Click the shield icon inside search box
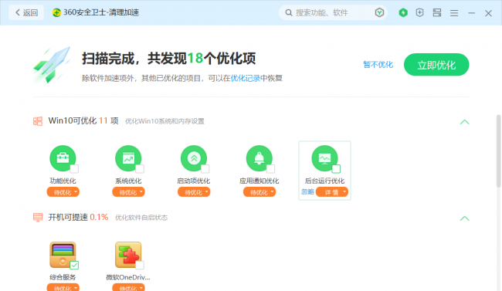Viewport: 502px width, 291px height. tap(379, 12)
